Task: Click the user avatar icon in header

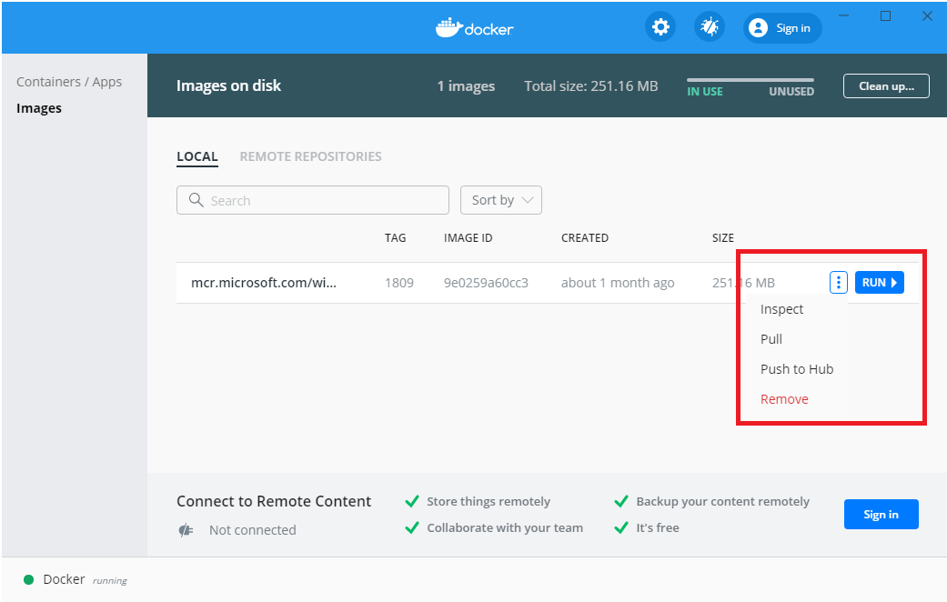Action: coord(758,28)
